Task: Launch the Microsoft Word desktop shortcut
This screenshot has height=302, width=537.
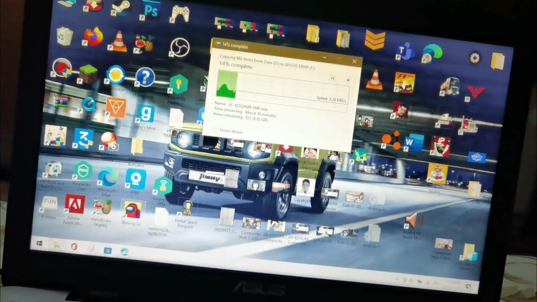Action: [414, 143]
